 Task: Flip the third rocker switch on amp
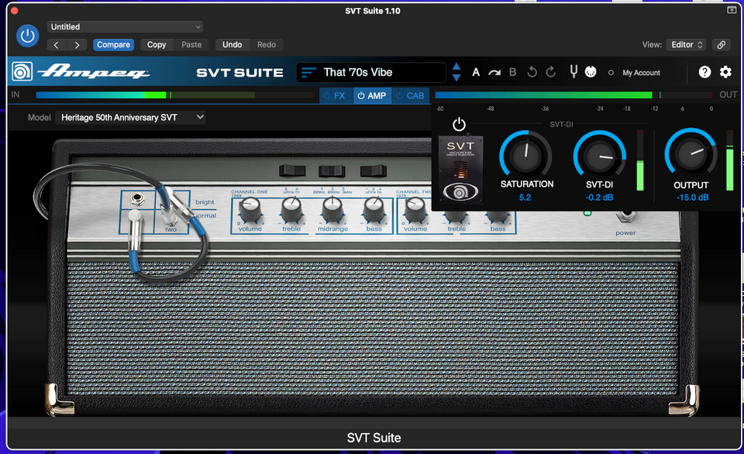373,170
